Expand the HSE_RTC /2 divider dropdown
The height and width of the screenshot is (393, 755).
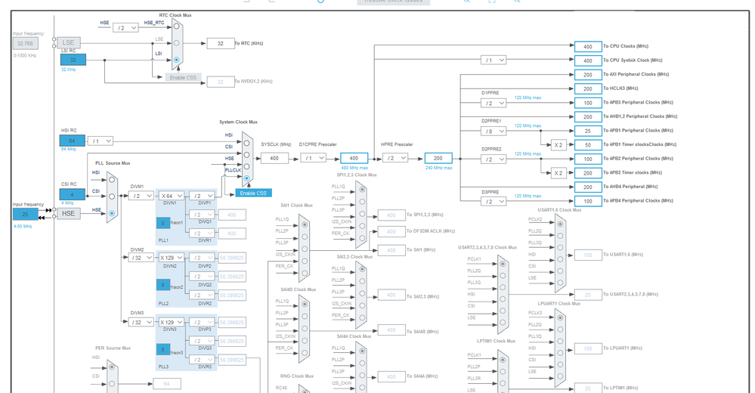pyautogui.click(x=125, y=28)
